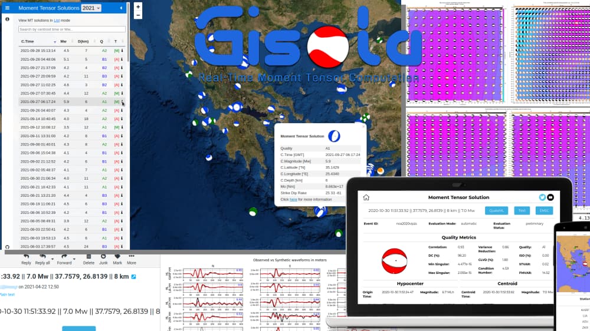Click the 'Plain text' link in email
Viewport: 590px width, 331px height.
point(7,294)
